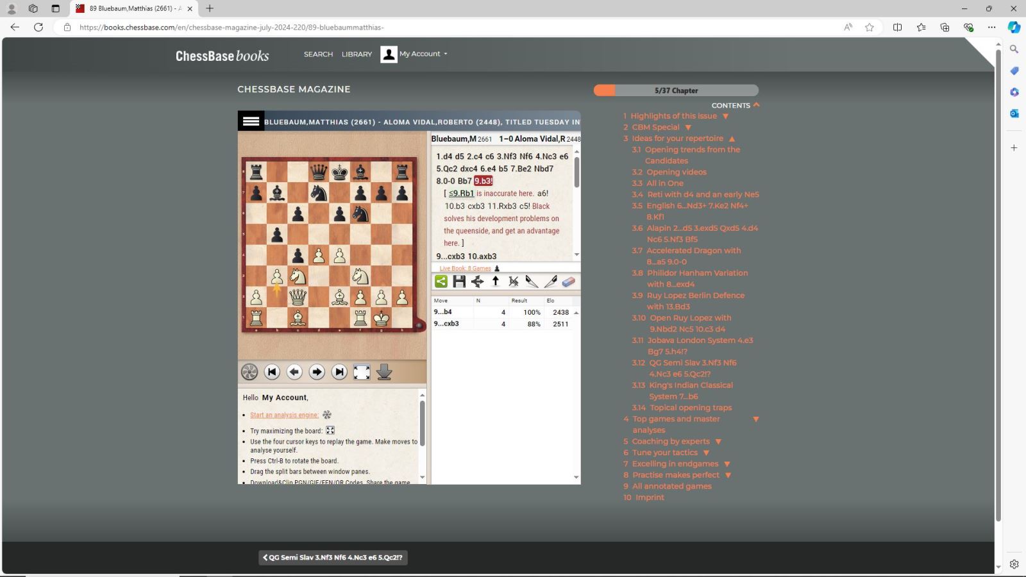
Task: Promote the variation with the up arrow
Action: click(x=496, y=281)
